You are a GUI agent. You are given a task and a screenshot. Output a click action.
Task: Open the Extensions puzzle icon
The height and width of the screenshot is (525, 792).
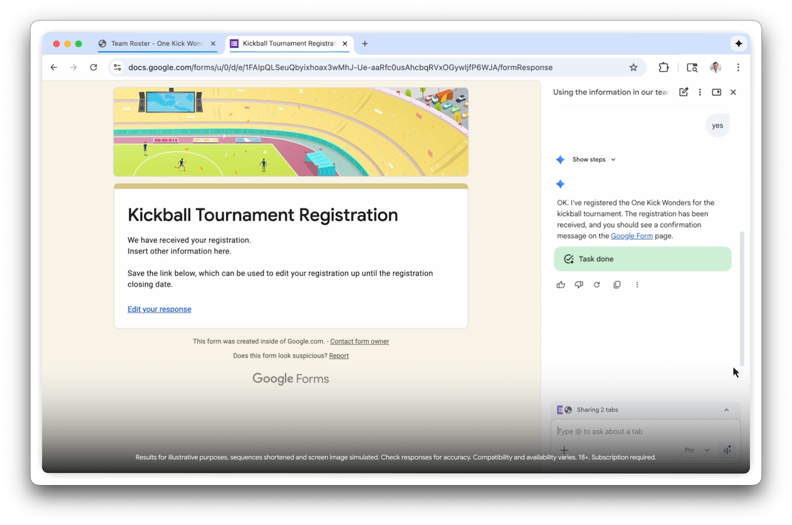coord(664,67)
